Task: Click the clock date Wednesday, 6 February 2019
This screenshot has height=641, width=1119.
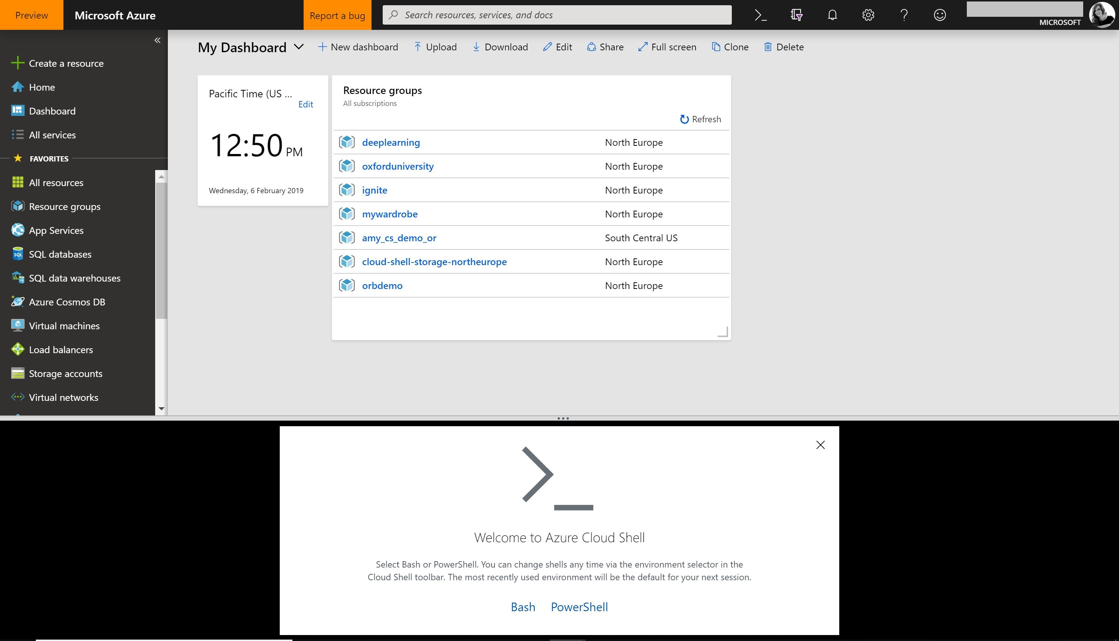Action: click(x=256, y=191)
